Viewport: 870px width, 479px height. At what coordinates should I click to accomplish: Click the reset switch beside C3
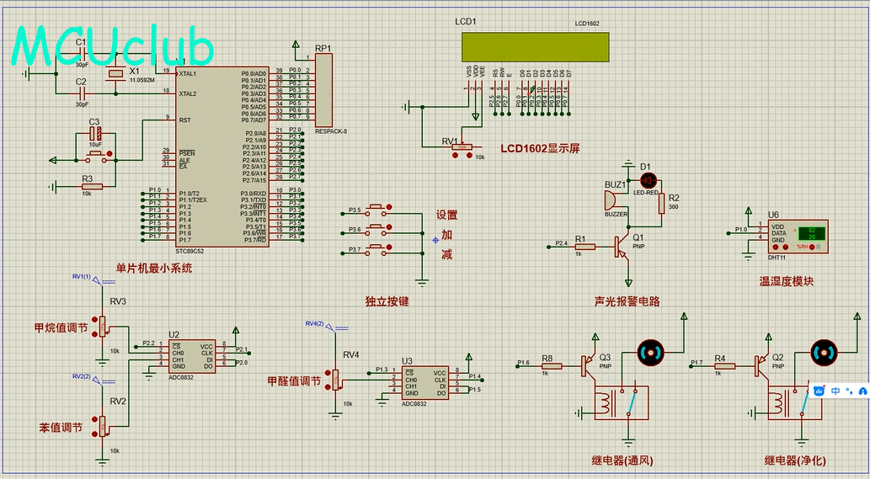click(95, 154)
